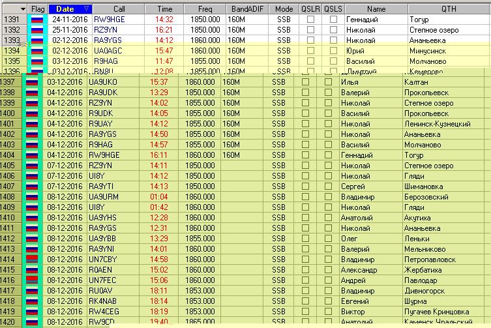Tick QSLR checkbox for RW9HGE row 1391
The height and width of the screenshot is (328, 491).
(310, 20)
